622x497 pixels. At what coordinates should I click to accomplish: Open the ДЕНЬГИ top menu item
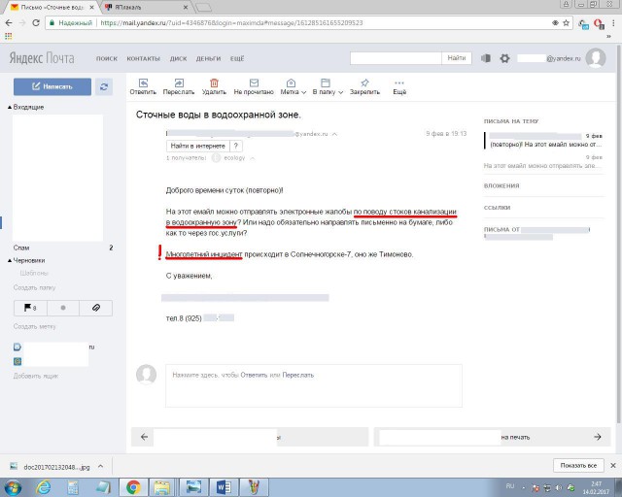pos(208,58)
